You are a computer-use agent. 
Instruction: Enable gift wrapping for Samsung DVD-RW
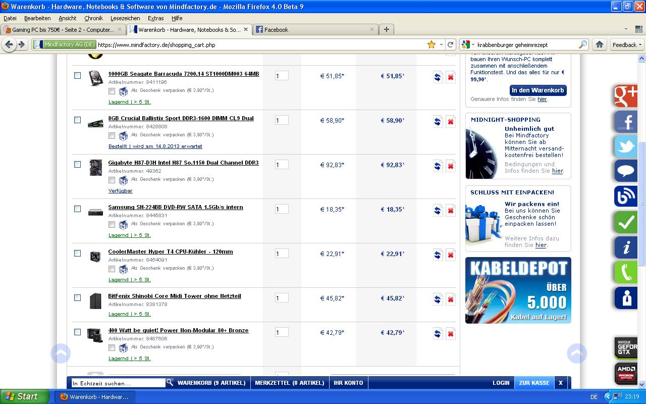112,225
